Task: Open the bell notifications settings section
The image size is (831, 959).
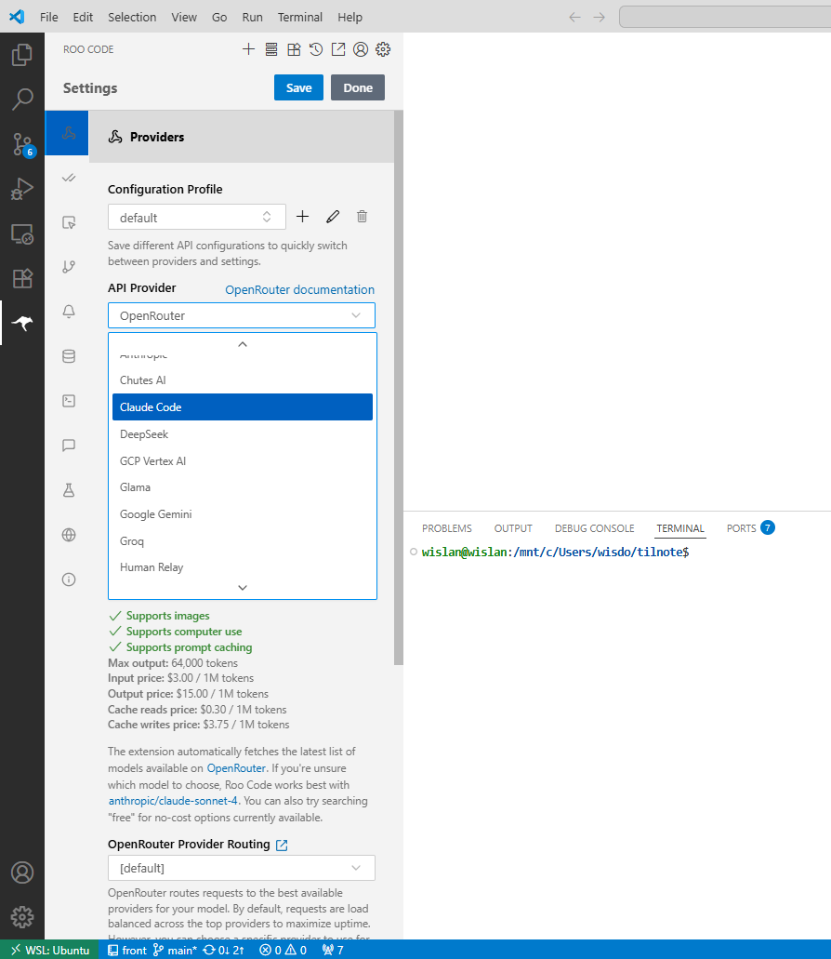Action: click(x=69, y=312)
